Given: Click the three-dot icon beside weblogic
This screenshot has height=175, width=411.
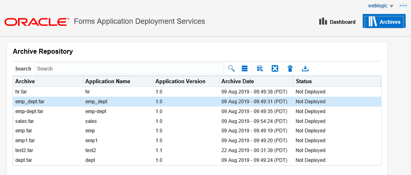Looking at the screenshot, I should click(402, 5).
